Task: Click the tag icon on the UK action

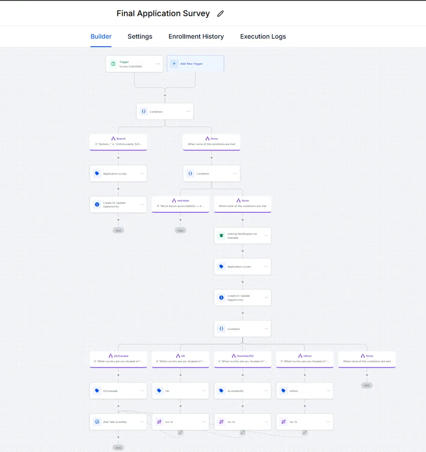Action: click(x=159, y=391)
